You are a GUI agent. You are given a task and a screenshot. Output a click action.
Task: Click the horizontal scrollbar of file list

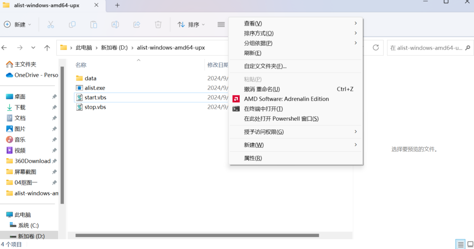pos(197,236)
